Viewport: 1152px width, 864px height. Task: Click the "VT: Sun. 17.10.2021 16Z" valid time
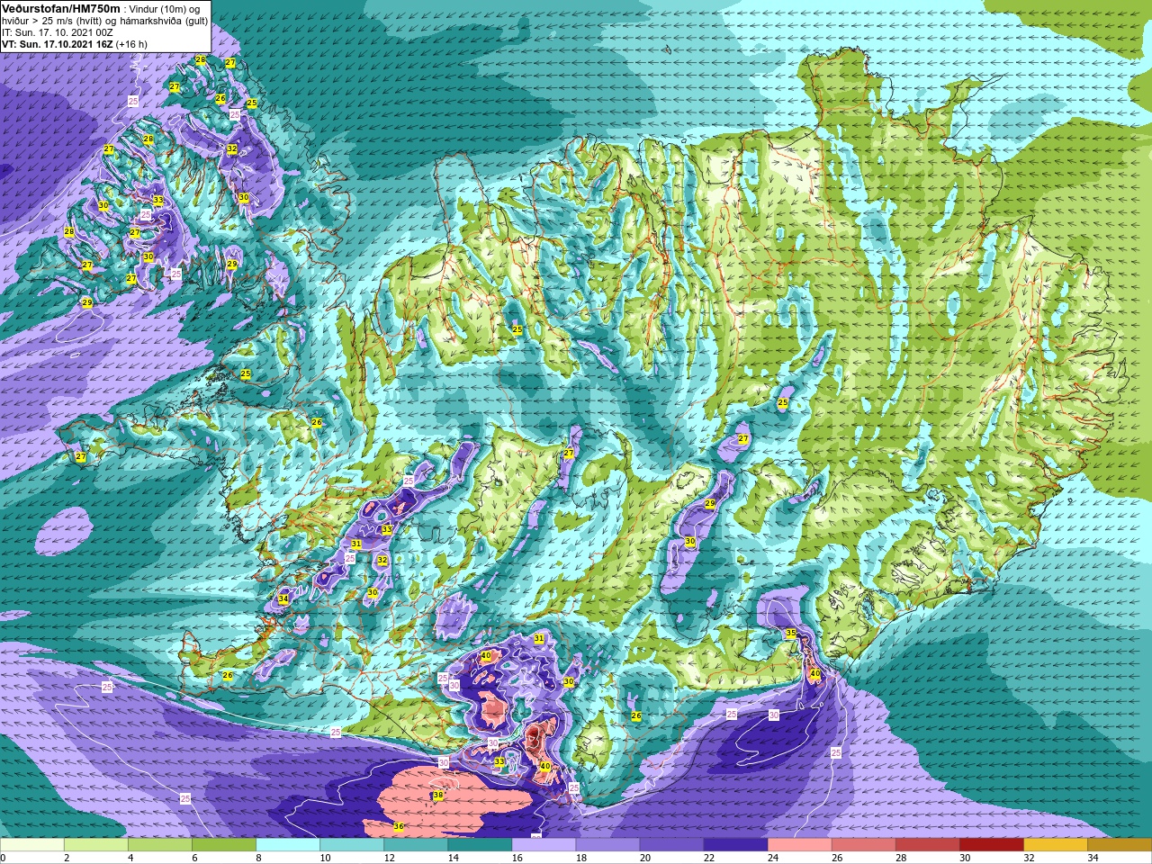click(x=57, y=44)
